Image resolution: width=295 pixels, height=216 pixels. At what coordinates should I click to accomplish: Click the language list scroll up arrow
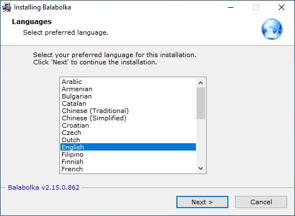[200, 83]
